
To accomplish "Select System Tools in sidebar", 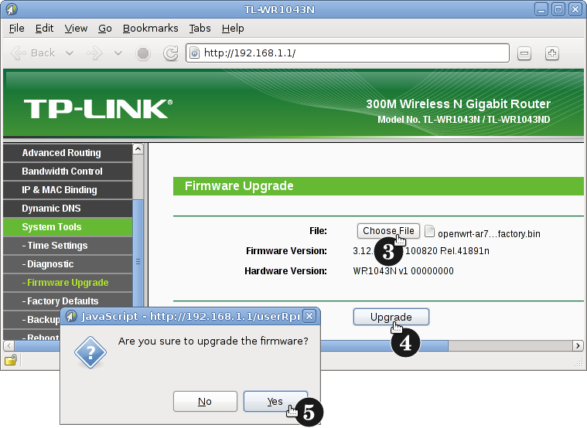I will 67,227.
